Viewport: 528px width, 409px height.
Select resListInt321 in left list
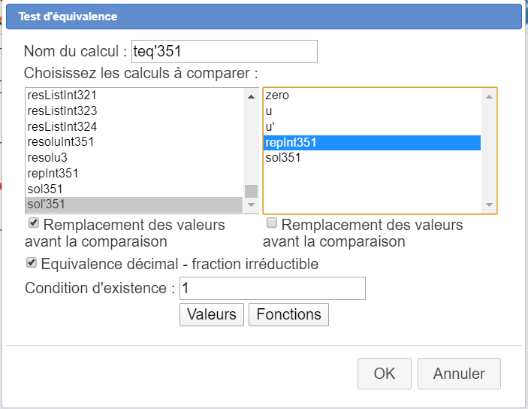(x=62, y=95)
